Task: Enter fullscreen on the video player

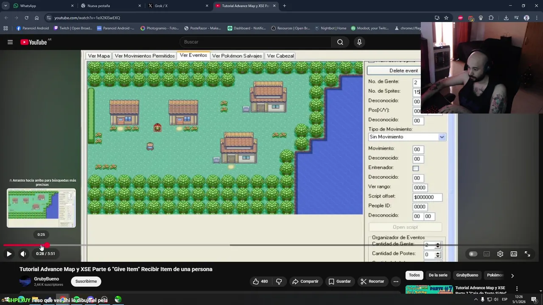Action: point(527,254)
